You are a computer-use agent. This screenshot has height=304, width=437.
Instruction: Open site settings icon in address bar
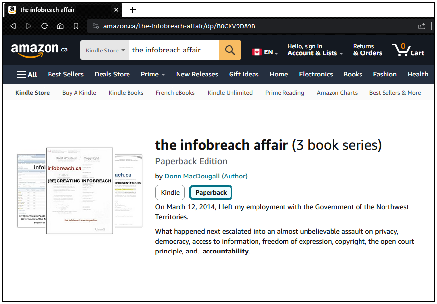96,26
